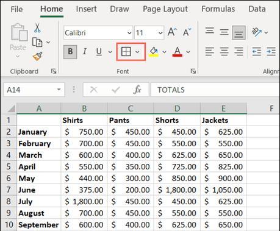Expand the Paste options arrow
Image resolution: width=280 pixels, height=231 pixels.
[18, 56]
